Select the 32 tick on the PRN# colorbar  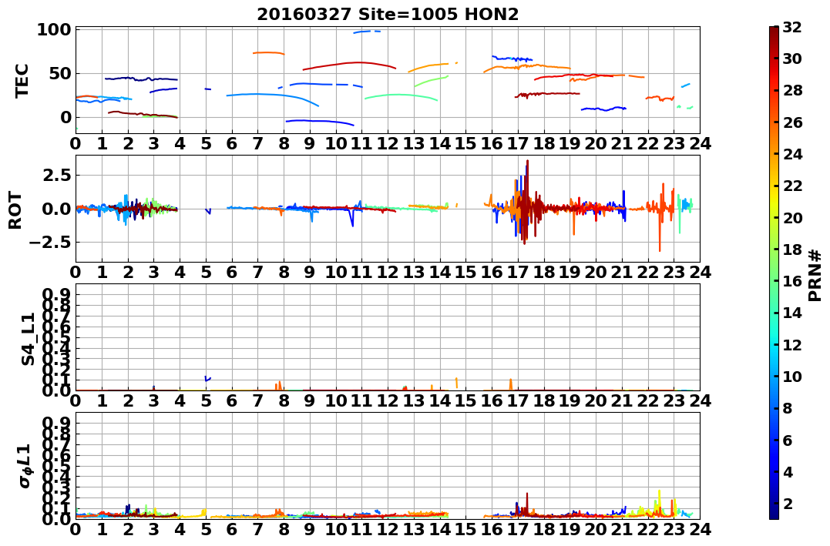[x=792, y=27]
